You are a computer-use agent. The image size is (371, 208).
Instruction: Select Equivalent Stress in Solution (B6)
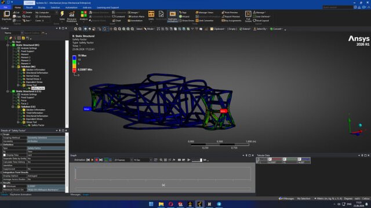34,82
